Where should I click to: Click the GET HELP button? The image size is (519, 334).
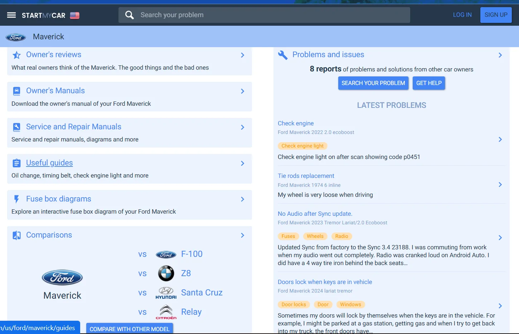pos(429,83)
